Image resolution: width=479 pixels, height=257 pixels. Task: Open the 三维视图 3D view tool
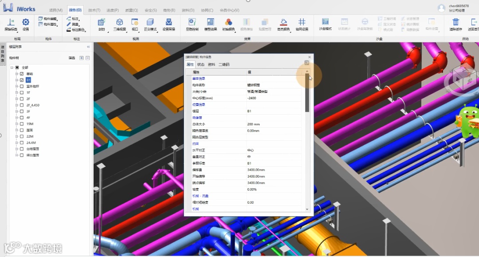[119, 22]
